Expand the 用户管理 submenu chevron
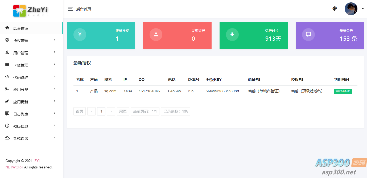This screenshot has height=178, width=367. coord(55,52)
